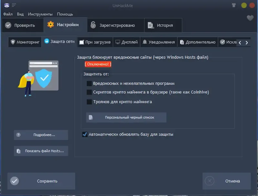Enable protection from вредоносных и нежелательных программ

coord(88,83)
